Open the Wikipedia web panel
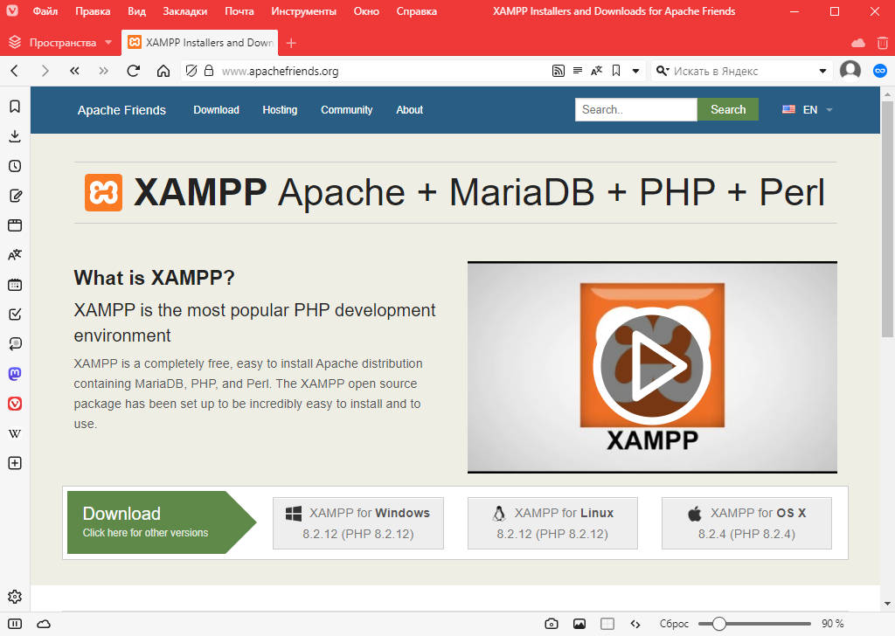This screenshot has height=636, width=895. click(x=15, y=433)
